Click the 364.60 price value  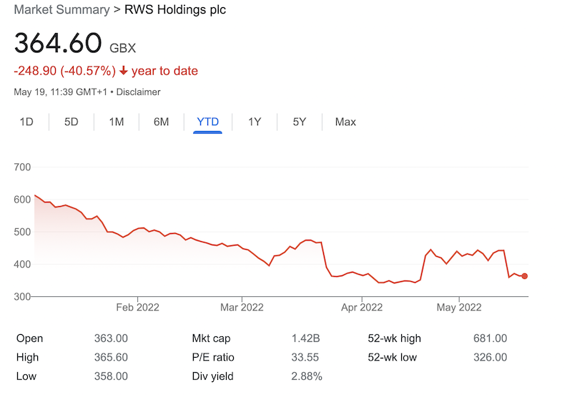[x=58, y=43]
